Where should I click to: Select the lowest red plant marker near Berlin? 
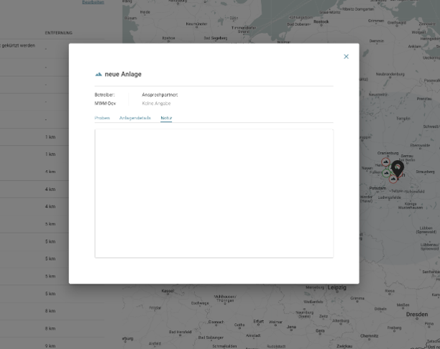393,179
